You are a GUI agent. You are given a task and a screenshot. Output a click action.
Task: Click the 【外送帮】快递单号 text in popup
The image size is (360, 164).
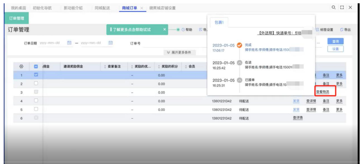click(x=279, y=33)
